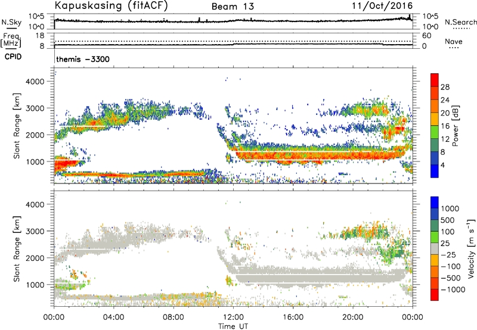
Task: Select the 18 MHz frequency tick label
Action: pos(40,36)
